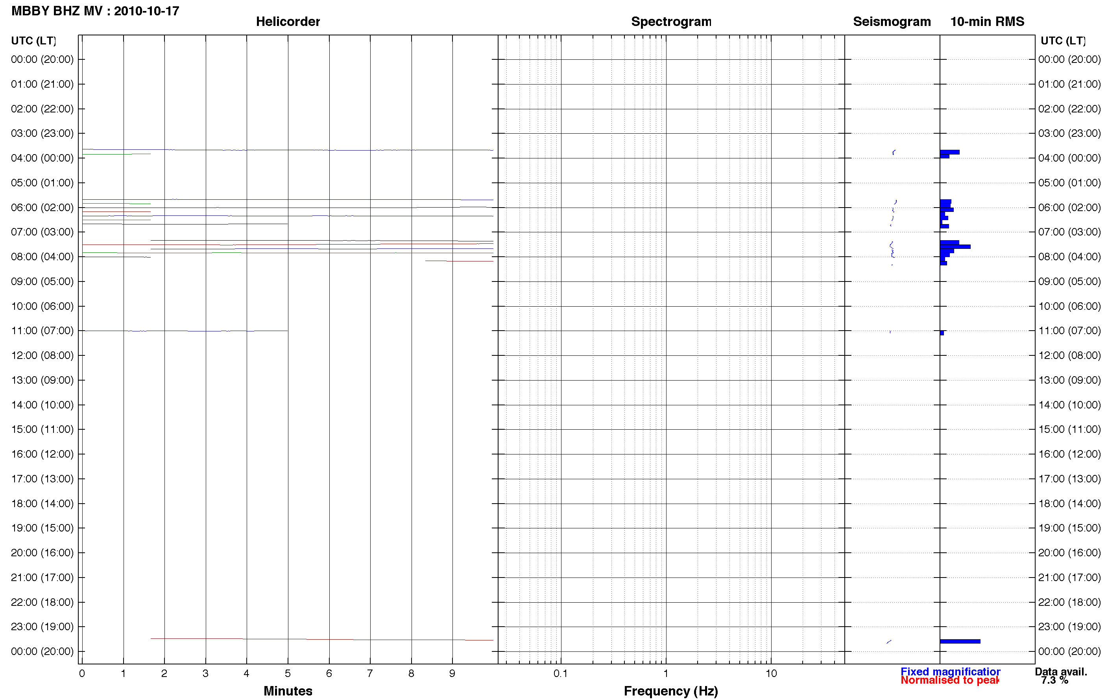The height and width of the screenshot is (699, 1119).
Task: Click 01:00 (21:00) on the left time axis
Action: click(x=42, y=84)
